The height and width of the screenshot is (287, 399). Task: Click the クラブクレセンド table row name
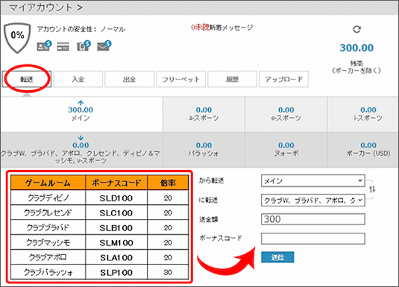click(x=48, y=212)
